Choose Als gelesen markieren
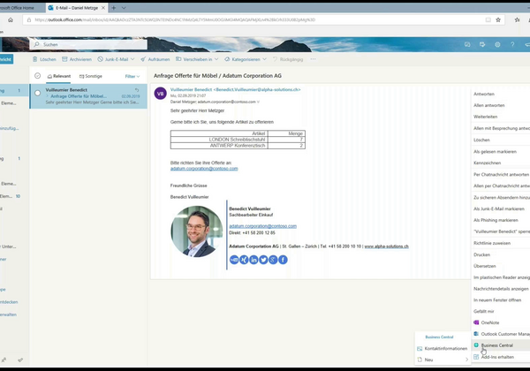 495,152
